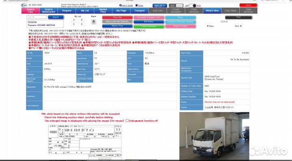292x161 pixels.
Task: Click the ARAI Van&Truck auction site text
Action: (x=214, y=78)
